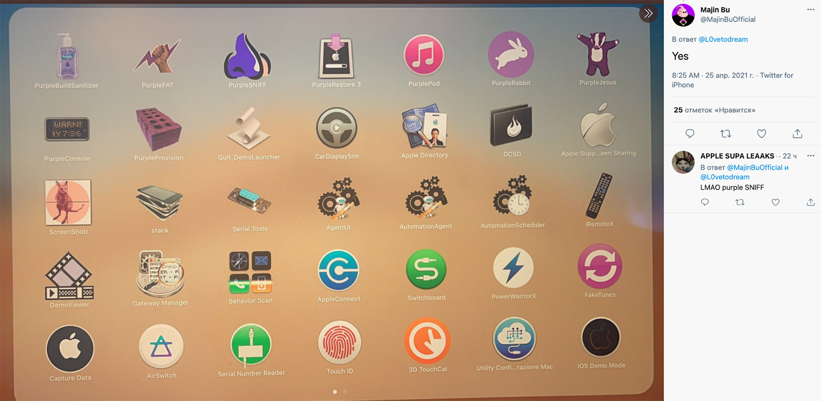
Task: Launch Capture Data Apple logo icon
Action: 70,349
